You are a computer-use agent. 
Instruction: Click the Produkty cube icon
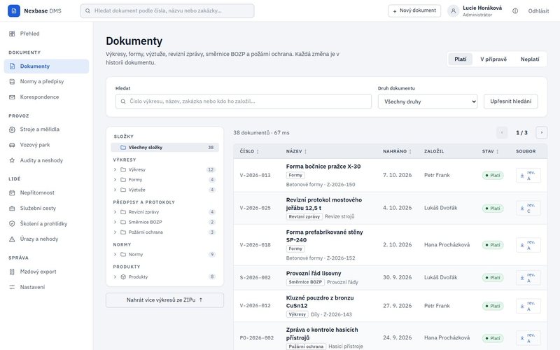[123, 276]
